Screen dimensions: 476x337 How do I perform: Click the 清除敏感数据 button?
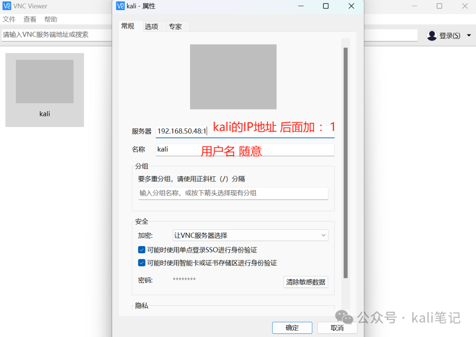[306, 282]
